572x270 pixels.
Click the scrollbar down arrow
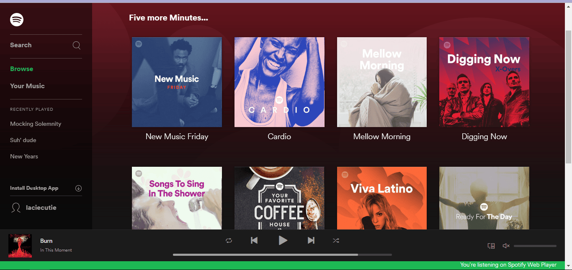pyautogui.click(x=568, y=266)
